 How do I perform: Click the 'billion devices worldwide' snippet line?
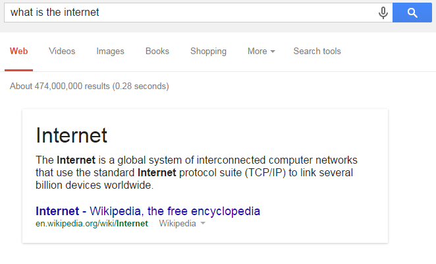point(95,185)
